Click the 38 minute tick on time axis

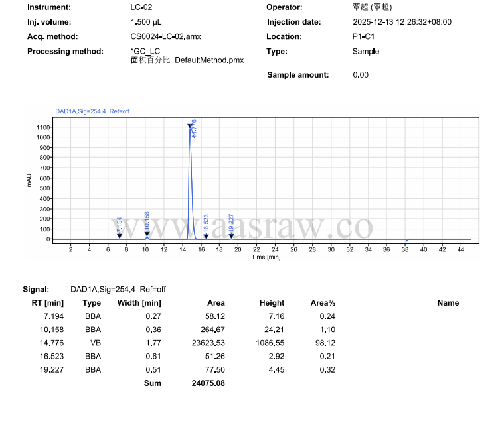click(405, 249)
